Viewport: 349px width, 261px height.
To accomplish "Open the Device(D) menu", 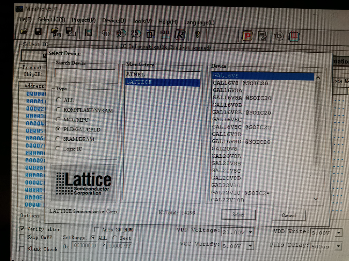I will pyautogui.click(x=114, y=20).
